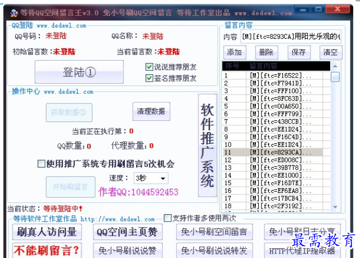360x258 pixels.
Task: Open the 速度 3秒 dropdown
Action: point(151,178)
